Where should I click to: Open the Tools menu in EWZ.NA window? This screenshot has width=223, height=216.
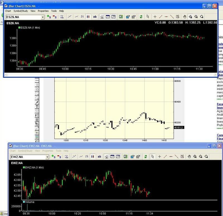click(x=58, y=151)
